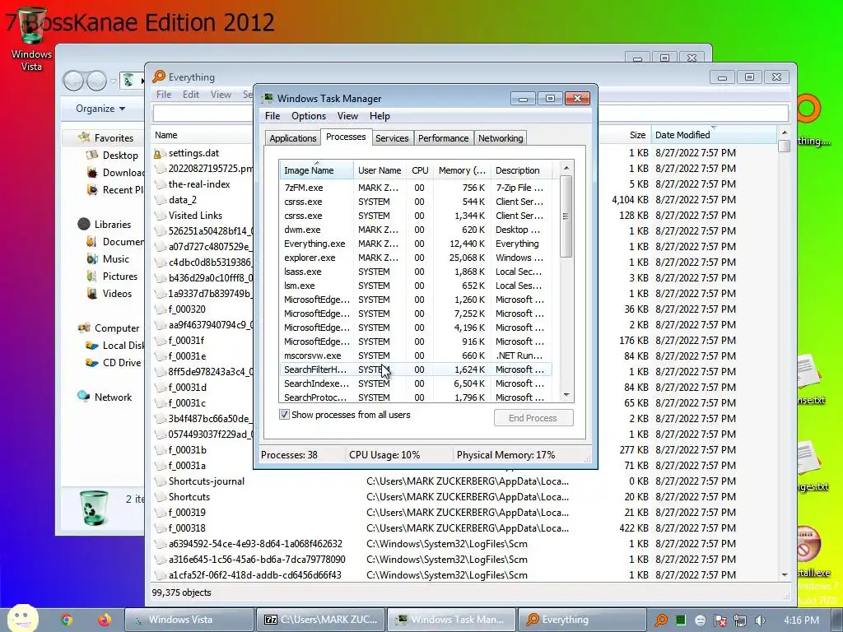Switch to the Applications tab
843x632 pixels.
(x=292, y=138)
